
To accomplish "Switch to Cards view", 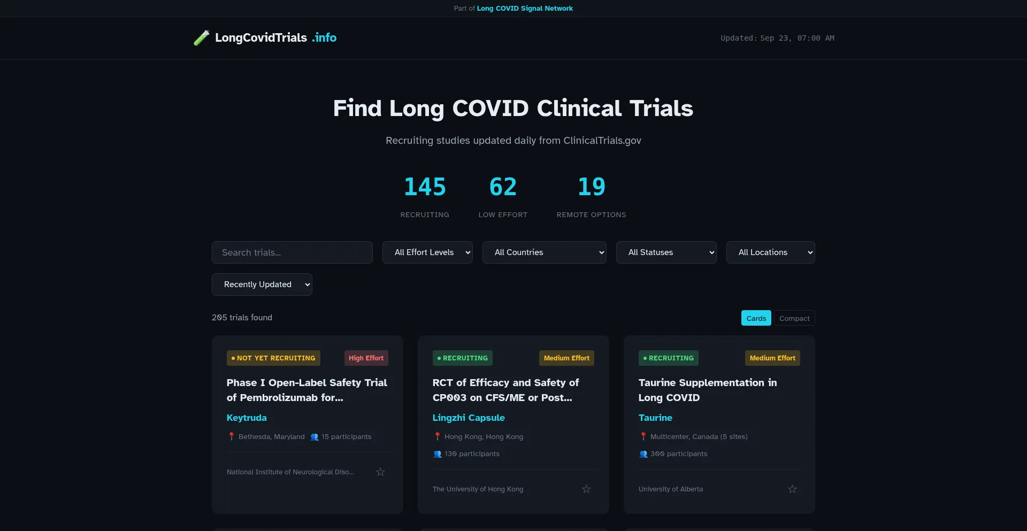I will [x=756, y=318].
